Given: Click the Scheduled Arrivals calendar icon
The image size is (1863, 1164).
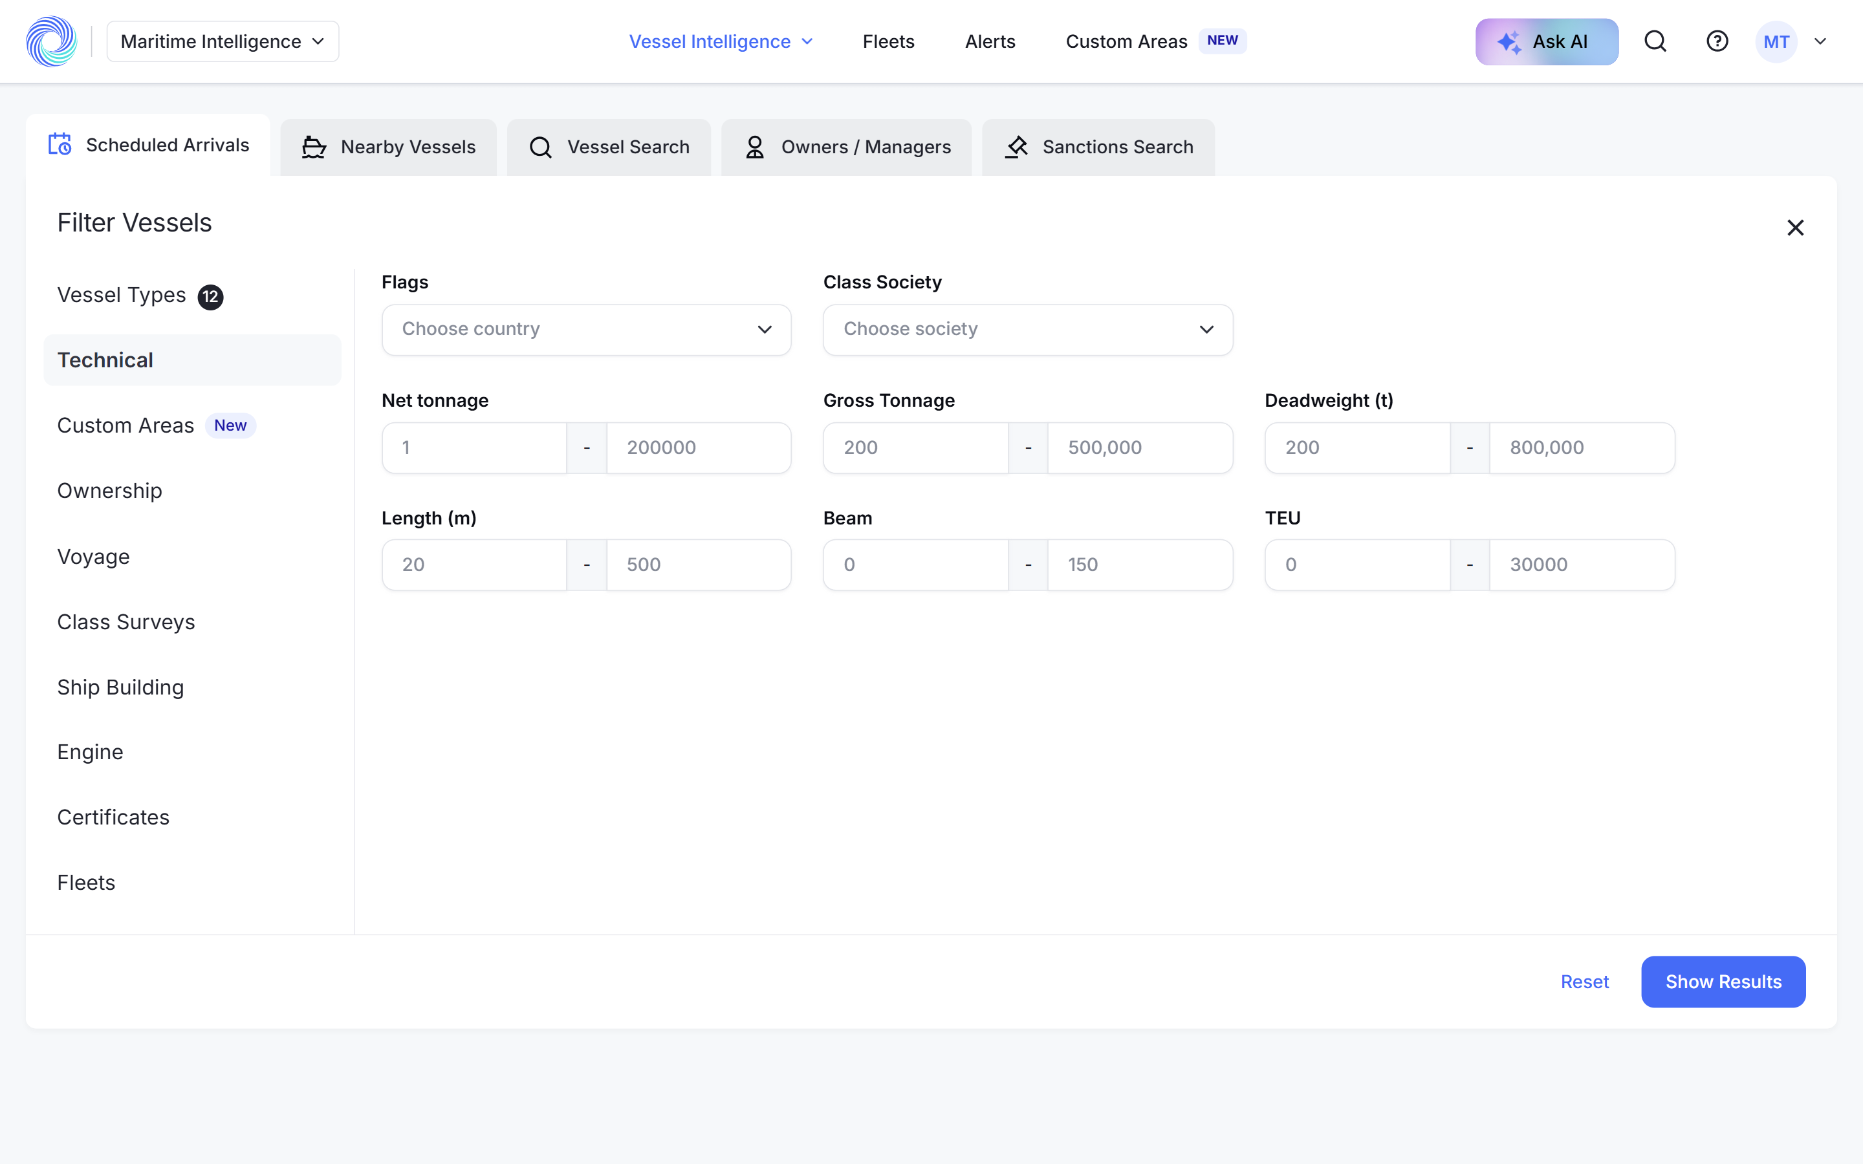Looking at the screenshot, I should pyautogui.click(x=60, y=145).
